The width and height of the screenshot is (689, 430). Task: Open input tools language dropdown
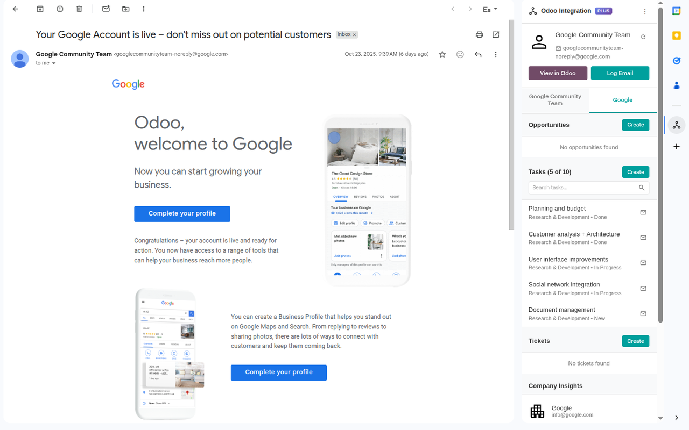(490, 9)
